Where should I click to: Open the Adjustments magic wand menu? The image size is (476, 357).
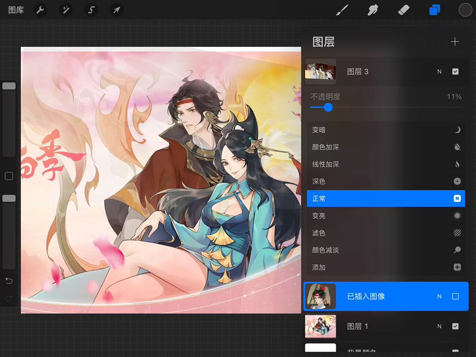[x=65, y=10]
